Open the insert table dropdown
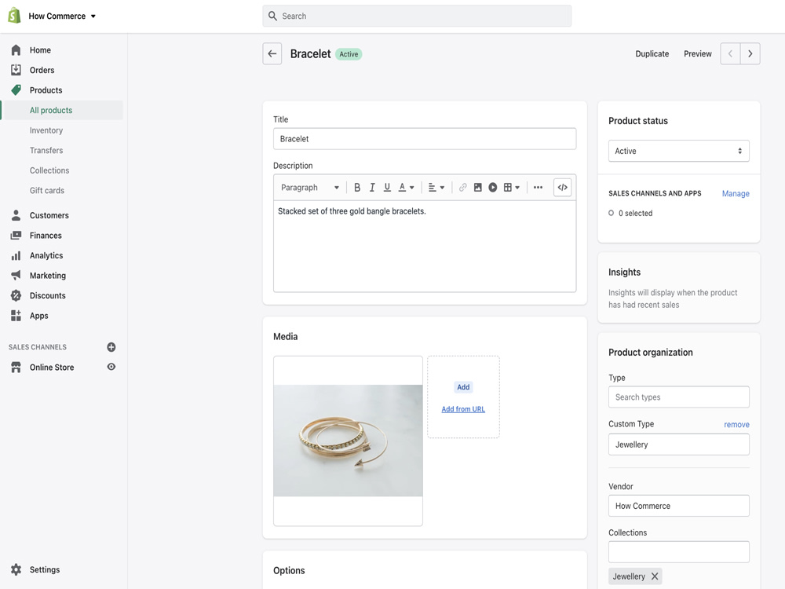Screen dimensions: 785x589 coord(512,188)
